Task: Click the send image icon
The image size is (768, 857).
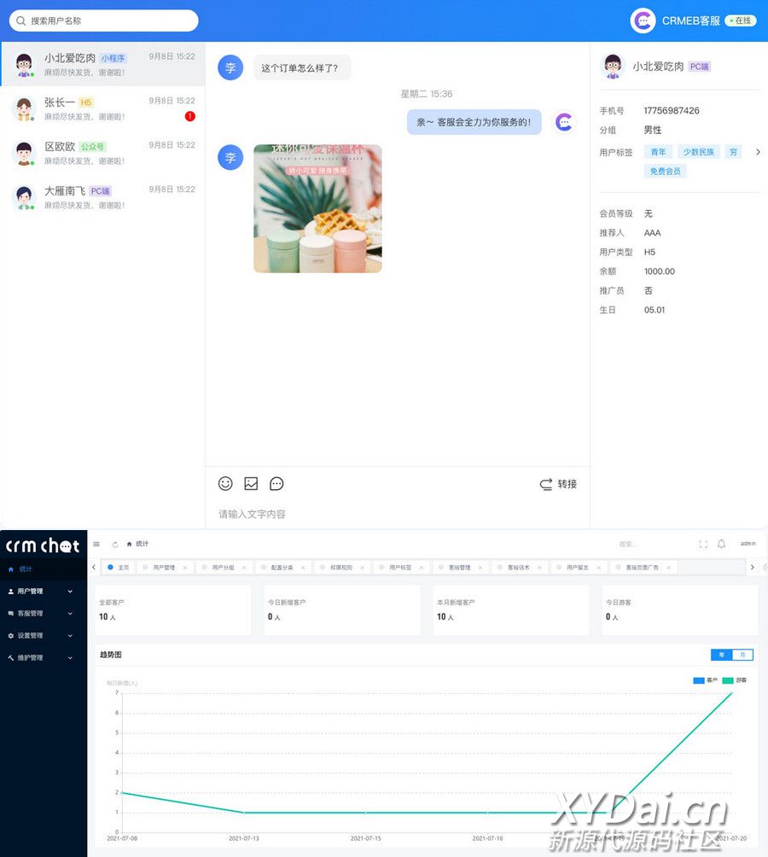Action: click(251, 484)
